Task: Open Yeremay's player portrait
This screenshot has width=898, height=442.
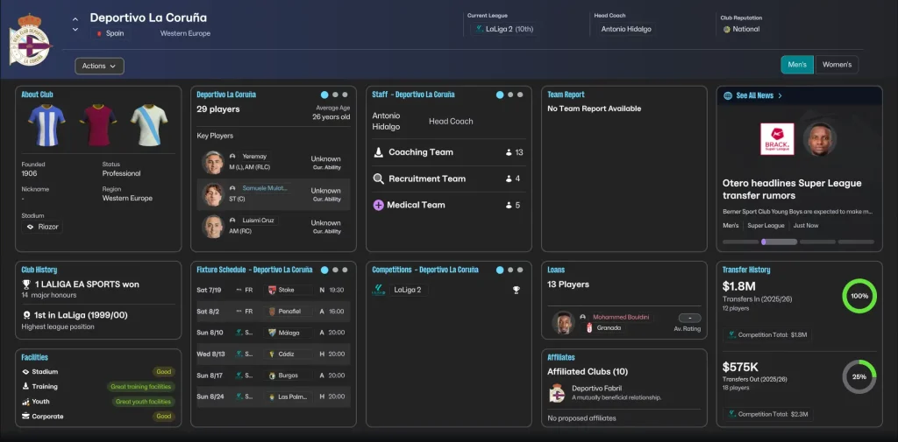Action: [x=212, y=163]
